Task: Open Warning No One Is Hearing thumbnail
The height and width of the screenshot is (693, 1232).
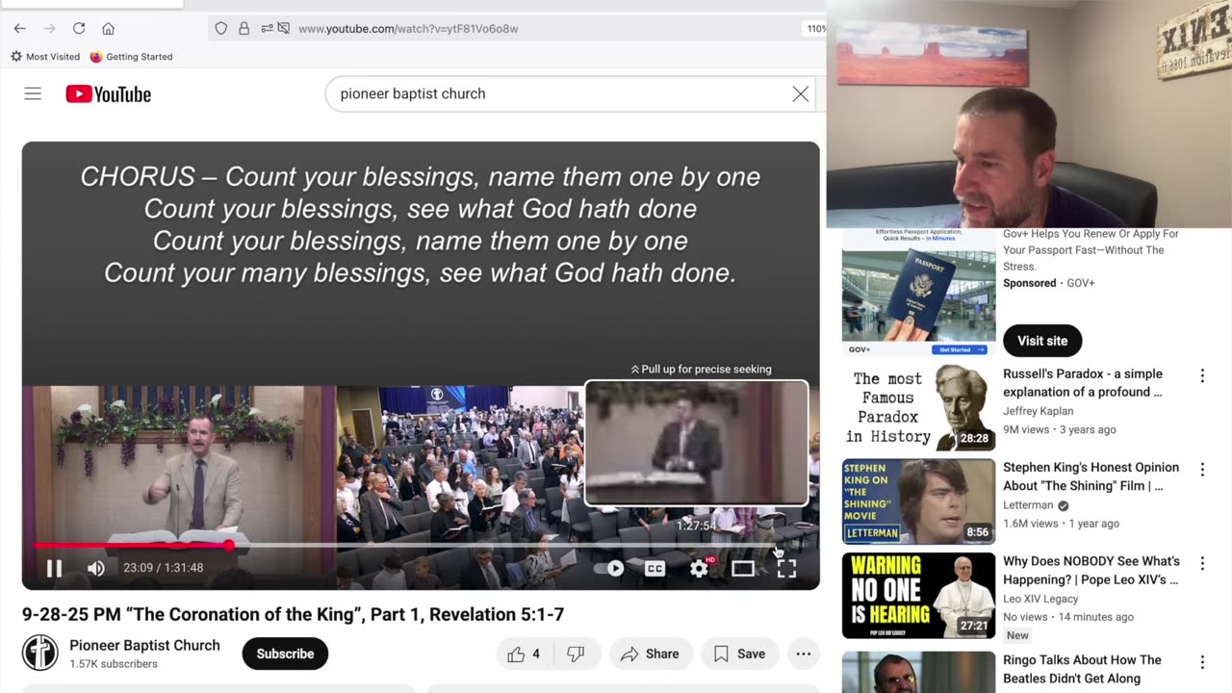Action: [918, 595]
